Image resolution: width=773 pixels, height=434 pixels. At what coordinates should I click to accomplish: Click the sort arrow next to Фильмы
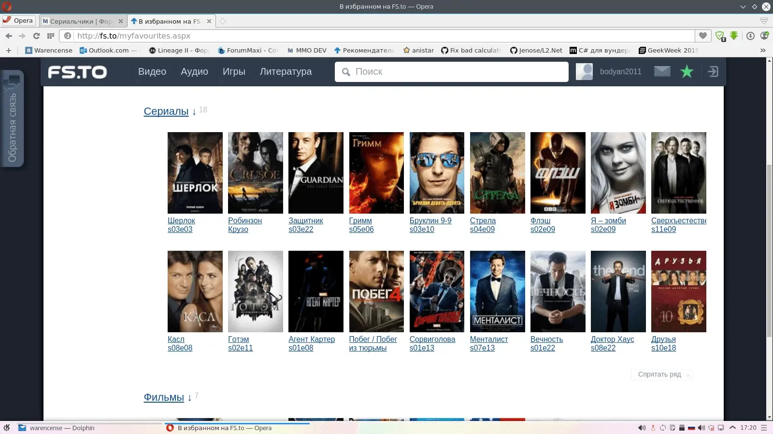(x=190, y=398)
